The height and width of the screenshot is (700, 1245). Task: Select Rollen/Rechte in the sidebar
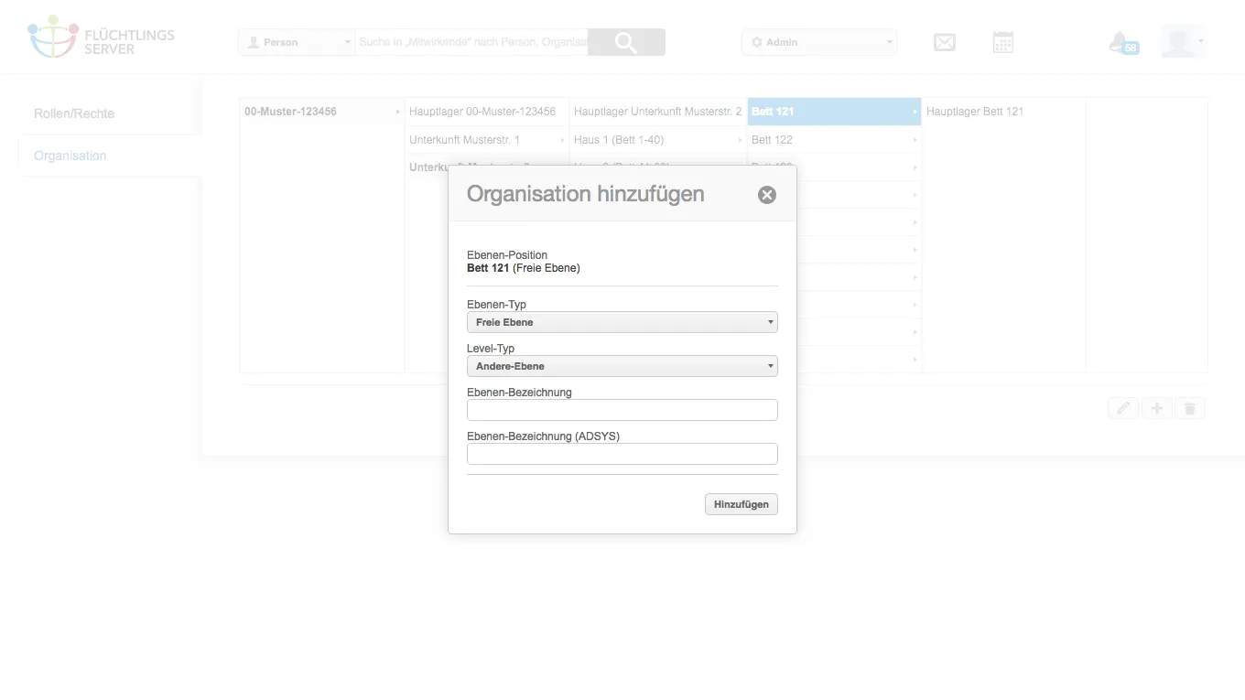click(74, 113)
